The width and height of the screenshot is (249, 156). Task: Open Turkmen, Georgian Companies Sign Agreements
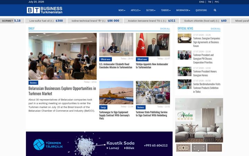(x=206, y=42)
